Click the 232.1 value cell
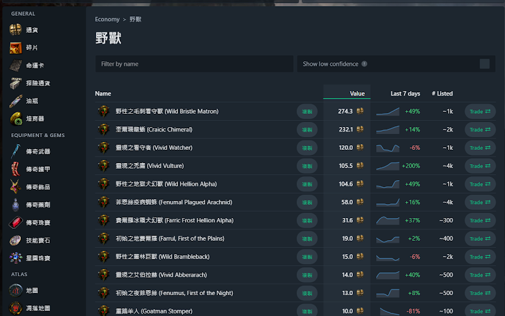This screenshot has height=316, width=505. click(347, 130)
